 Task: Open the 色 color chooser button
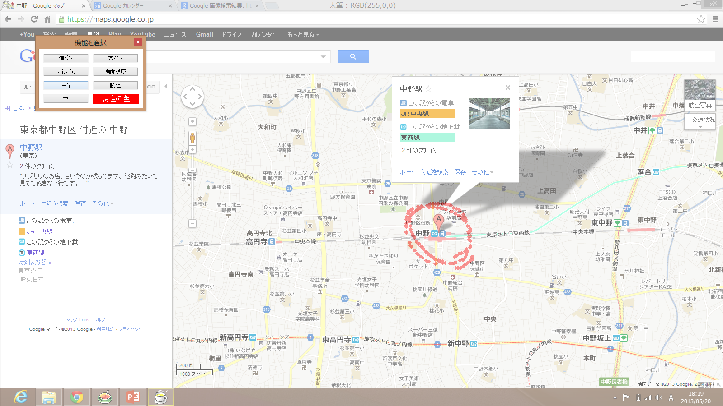[66, 99]
